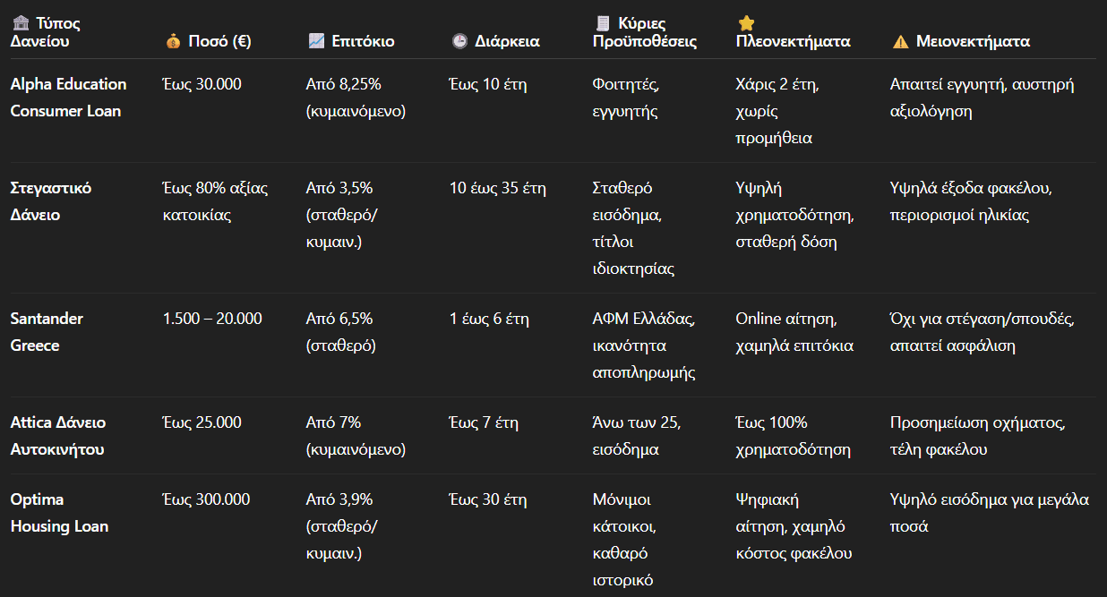Select the Optima Housing Loan row title
This screenshot has width=1107, height=597.
[x=59, y=513]
